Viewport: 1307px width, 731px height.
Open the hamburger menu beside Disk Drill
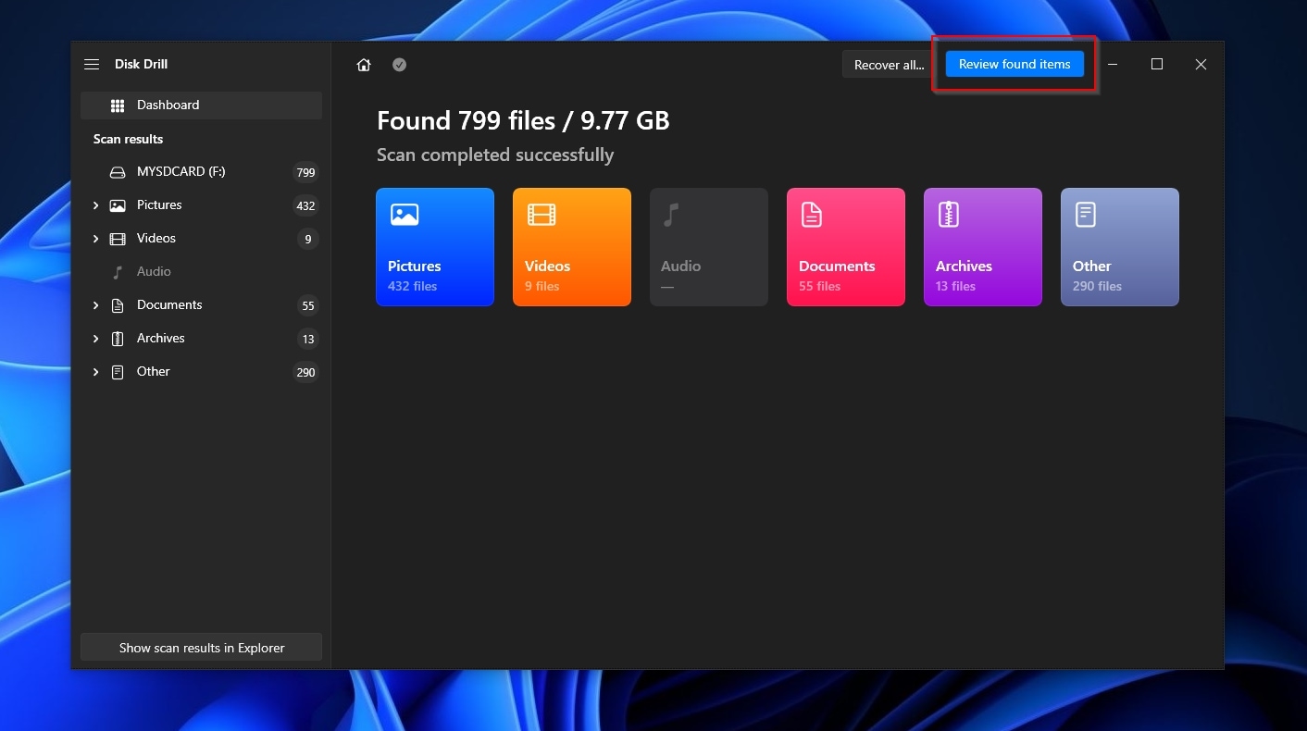[x=92, y=64]
